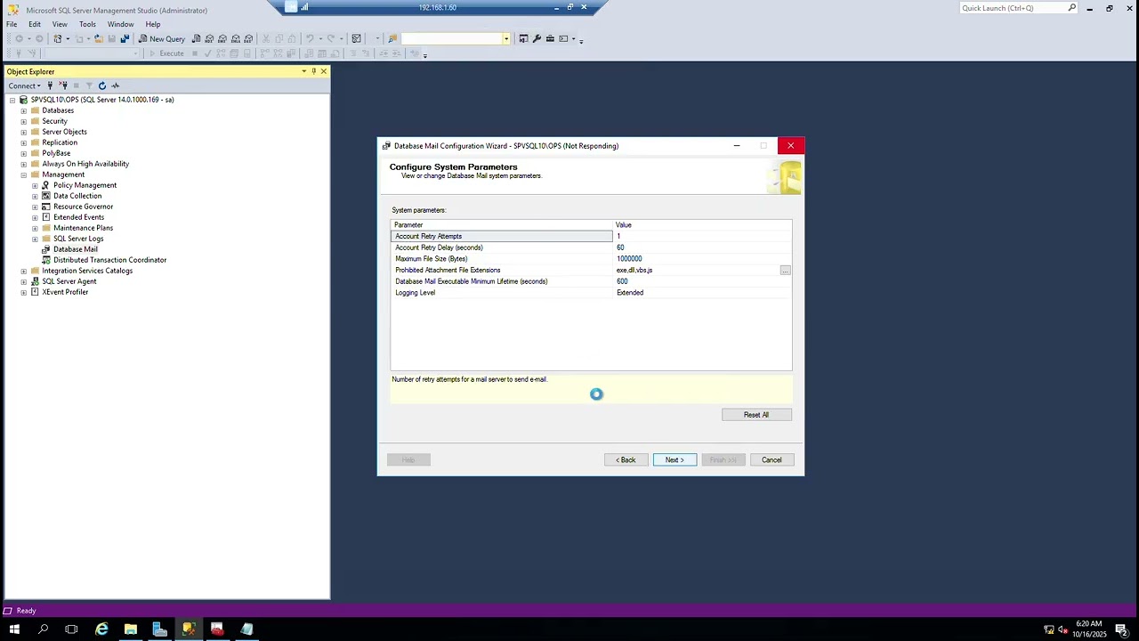Open the File menu

(x=12, y=24)
